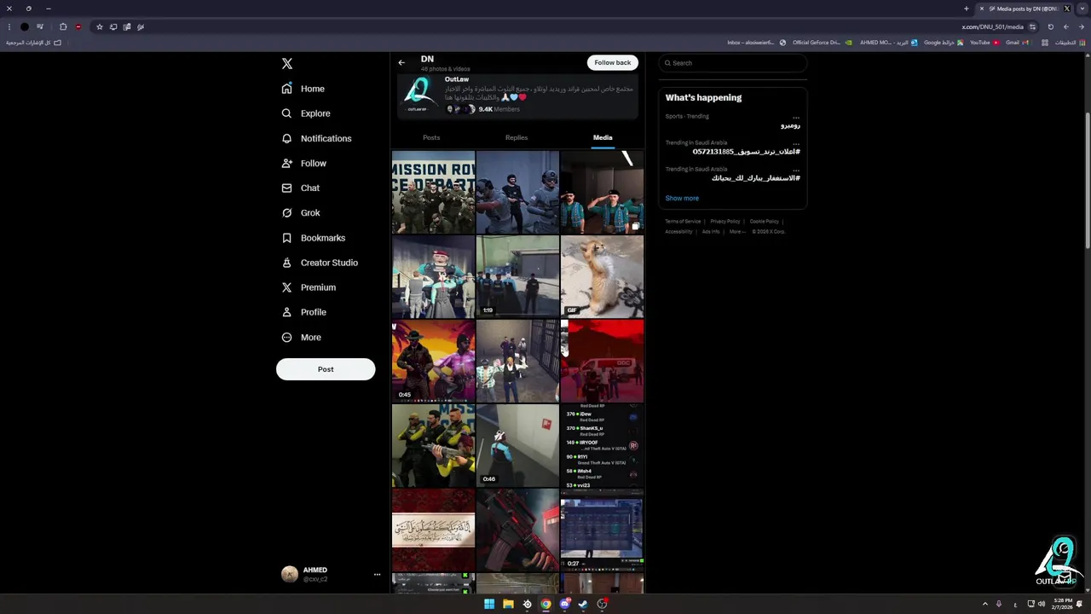
Task: Open the Privacy Policy link
Action: pos(725,222)
